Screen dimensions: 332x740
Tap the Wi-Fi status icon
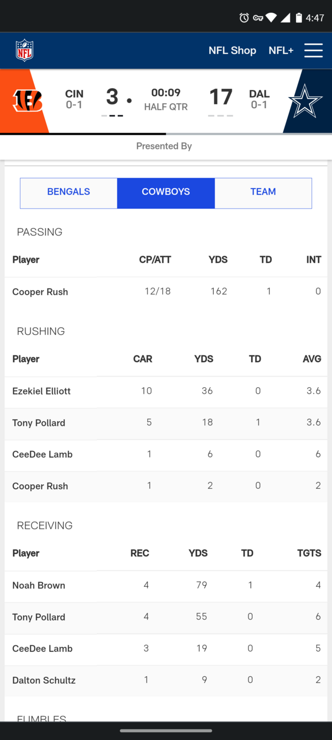click(271, 18)
